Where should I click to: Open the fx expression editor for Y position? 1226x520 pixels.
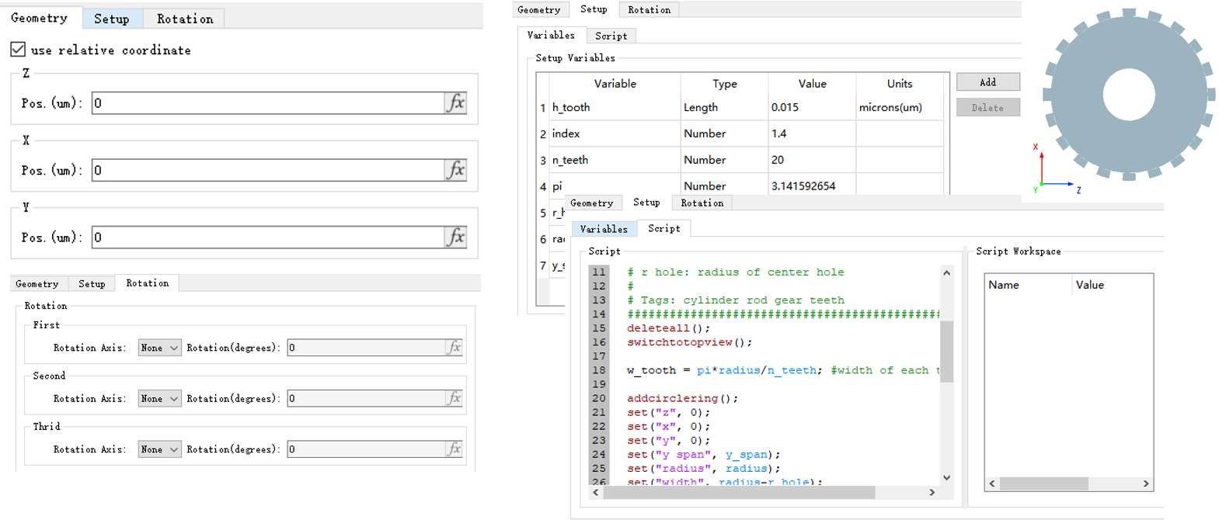click(455, 237)
